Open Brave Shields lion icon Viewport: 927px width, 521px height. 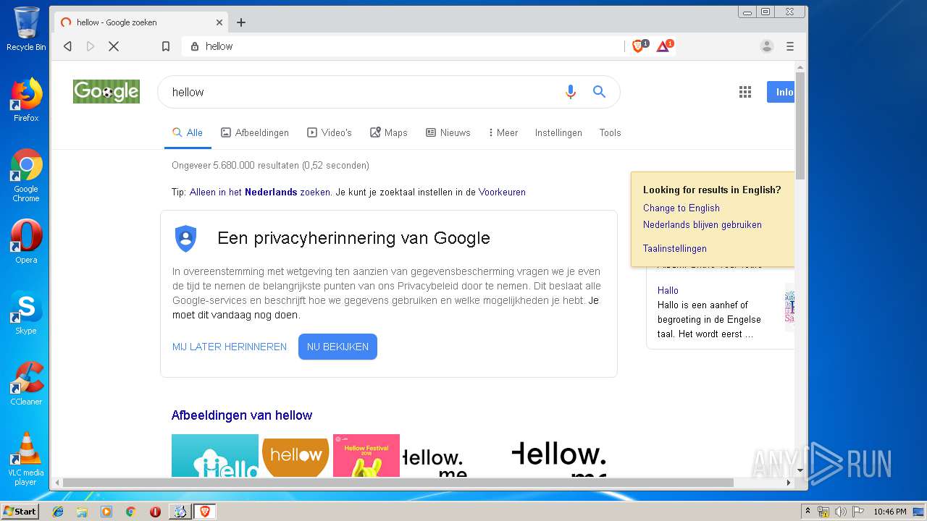[639, 46]
